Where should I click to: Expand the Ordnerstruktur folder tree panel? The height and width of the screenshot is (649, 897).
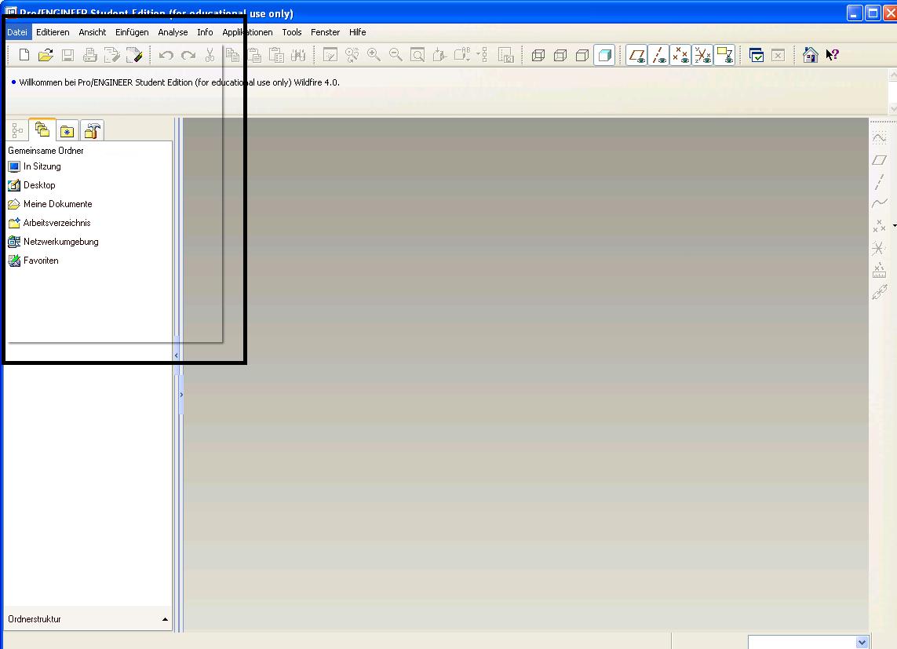[165, 619]
